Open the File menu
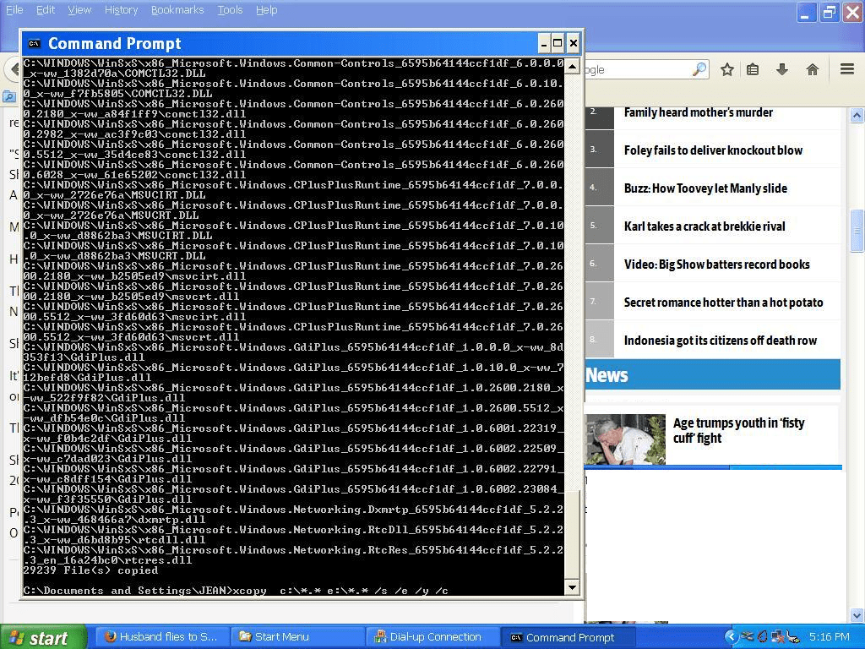 click(x=14, y=9)
